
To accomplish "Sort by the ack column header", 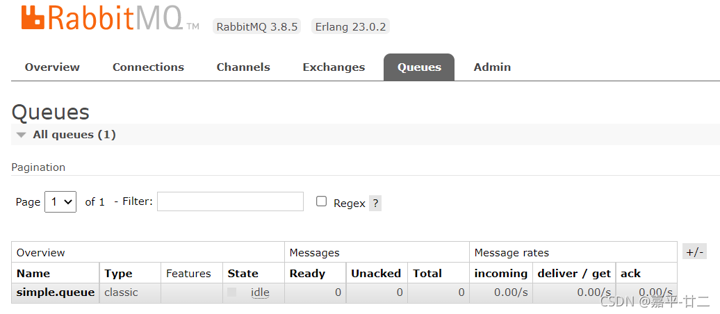I will (630, 274).
